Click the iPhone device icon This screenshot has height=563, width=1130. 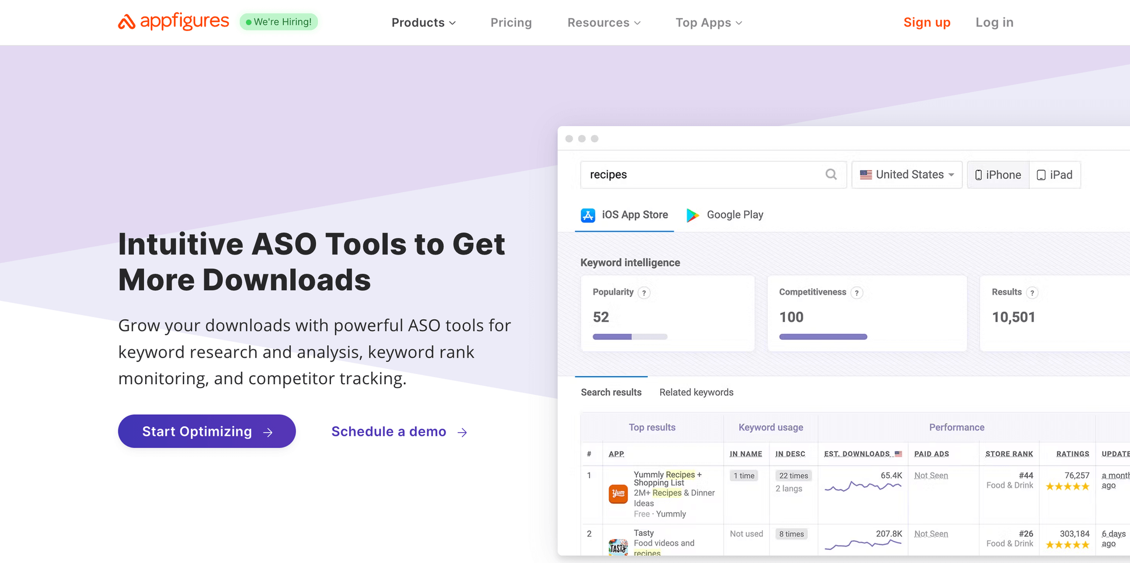979,175
